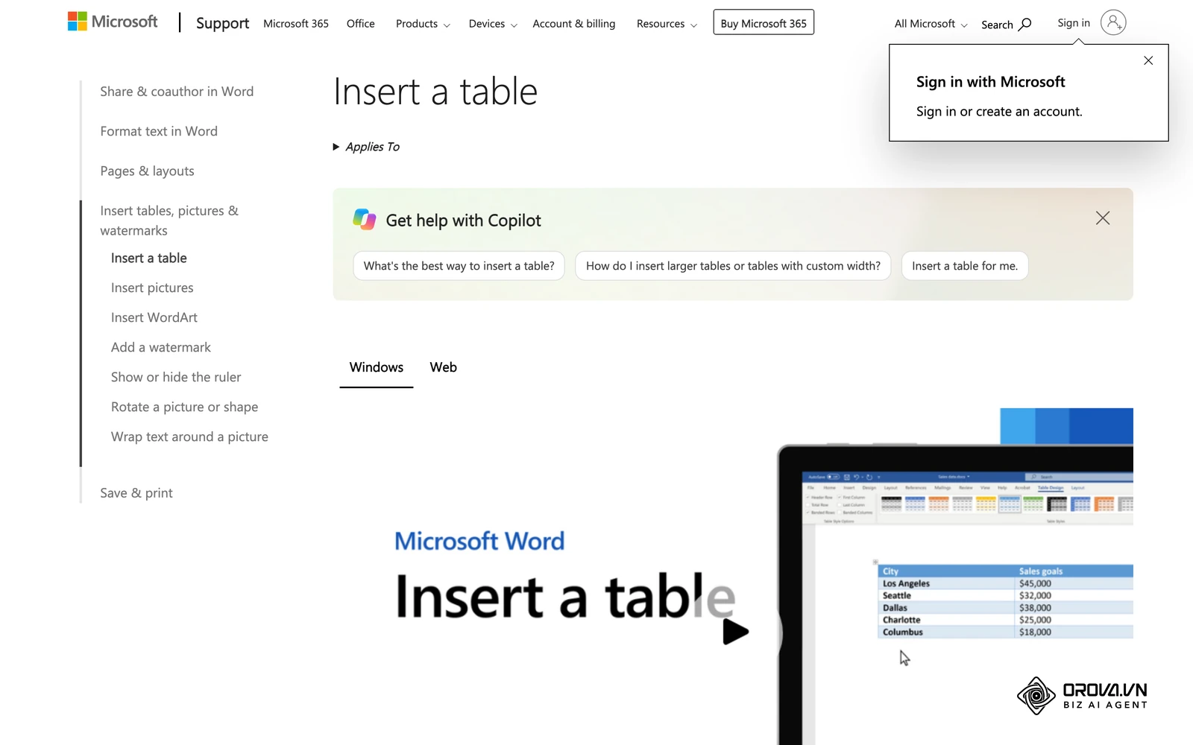Go to Microsoft 365 in nav
This screenshot has height=745, width=1193.
296,24
